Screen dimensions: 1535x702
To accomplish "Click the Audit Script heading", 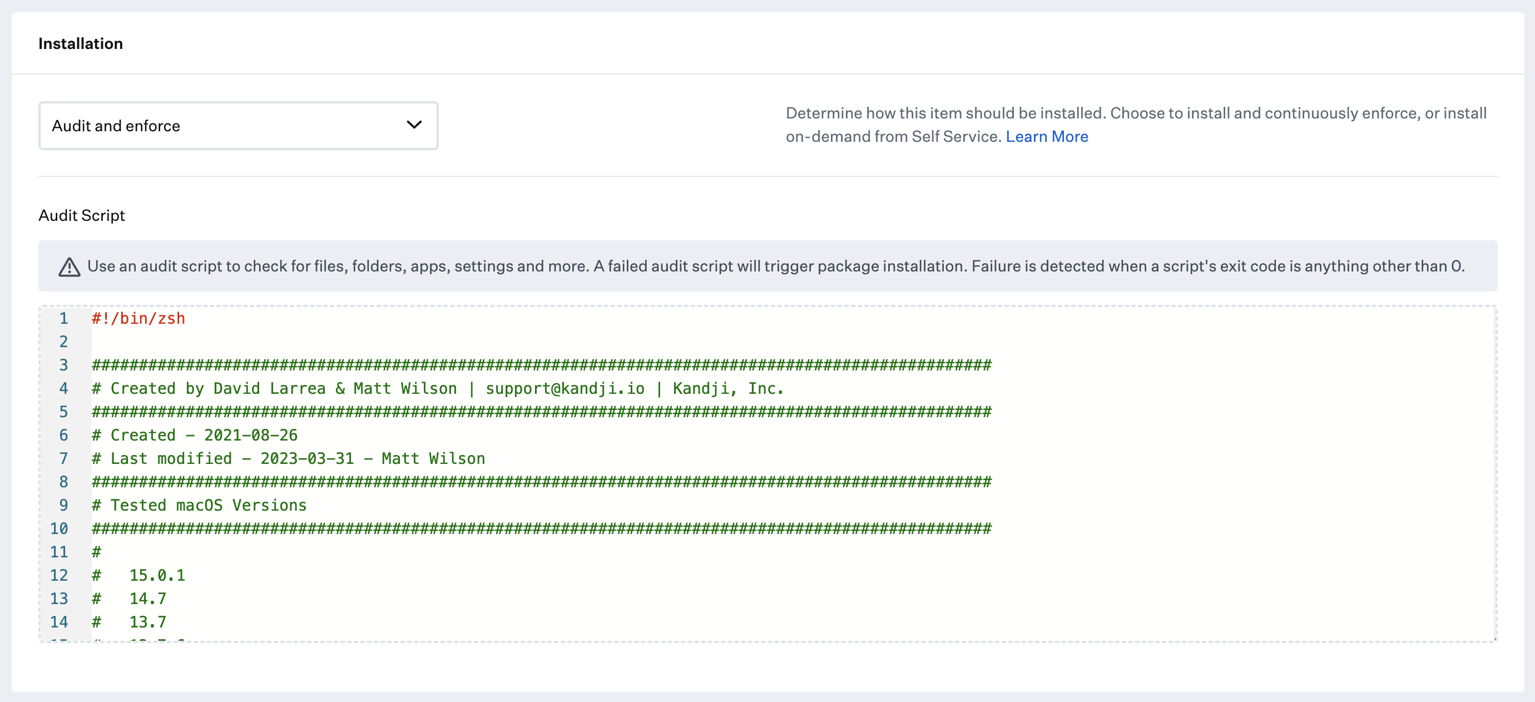I will [x=82, y=216].
